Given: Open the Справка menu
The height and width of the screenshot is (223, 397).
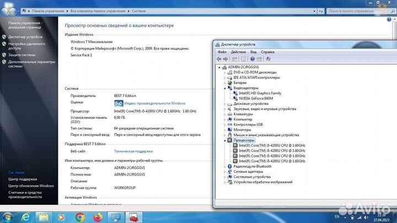Looking at the screenshot, I should point(267,52).
